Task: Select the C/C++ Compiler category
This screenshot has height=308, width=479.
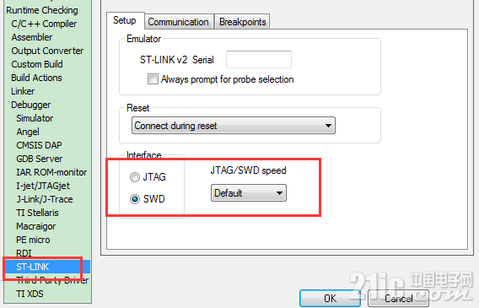Action: click(44, 24)
